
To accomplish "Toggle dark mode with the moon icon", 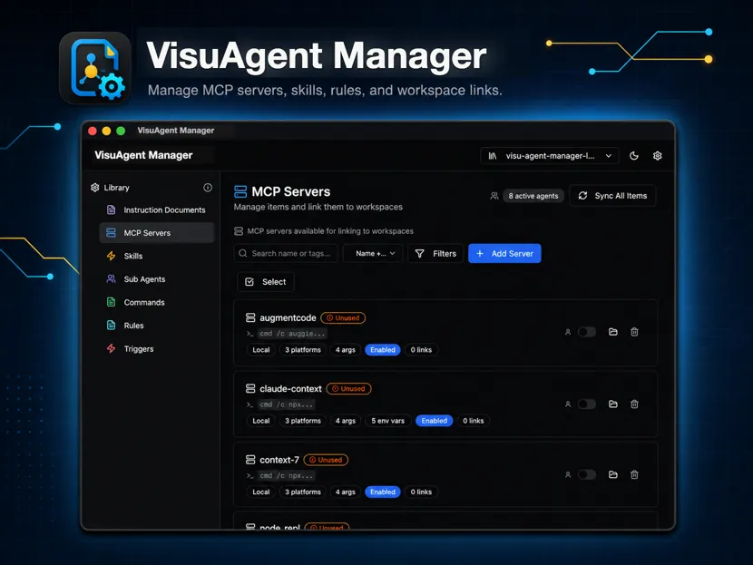I will click(x=634, y=155).
